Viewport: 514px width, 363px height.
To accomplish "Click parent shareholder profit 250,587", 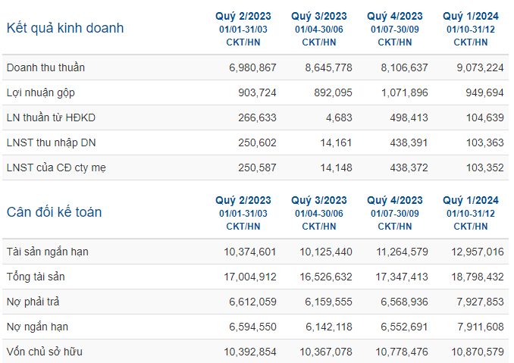I will tap(257, 167).
